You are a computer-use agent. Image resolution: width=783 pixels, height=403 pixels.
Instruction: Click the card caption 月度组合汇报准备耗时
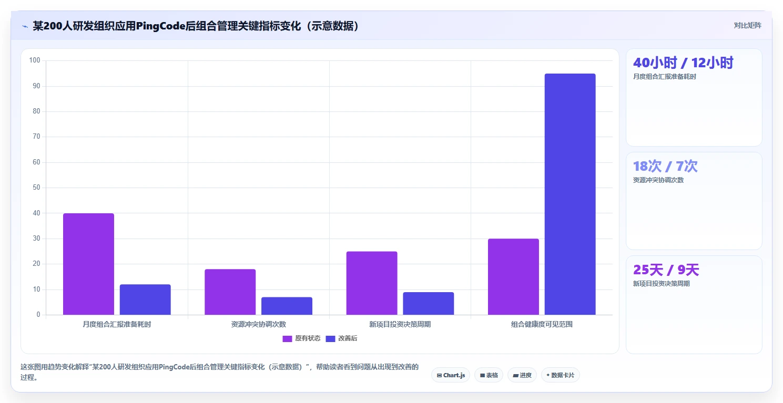pyautogui.click(x=665, y=77)
